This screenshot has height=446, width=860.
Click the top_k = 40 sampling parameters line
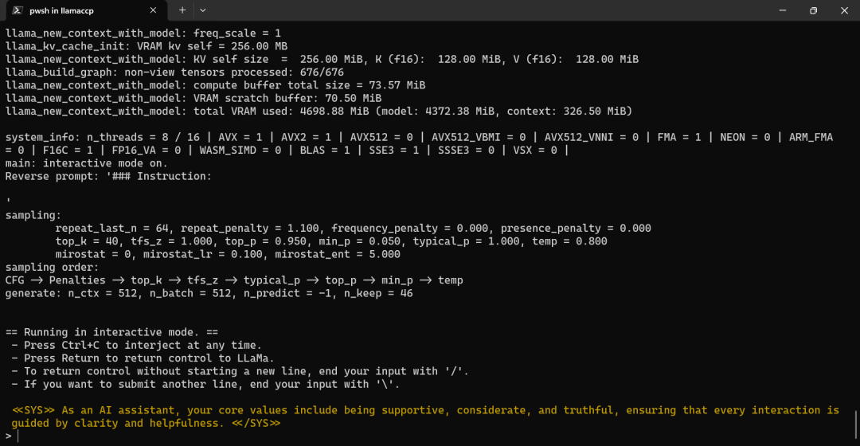click(x=331, y=241)
